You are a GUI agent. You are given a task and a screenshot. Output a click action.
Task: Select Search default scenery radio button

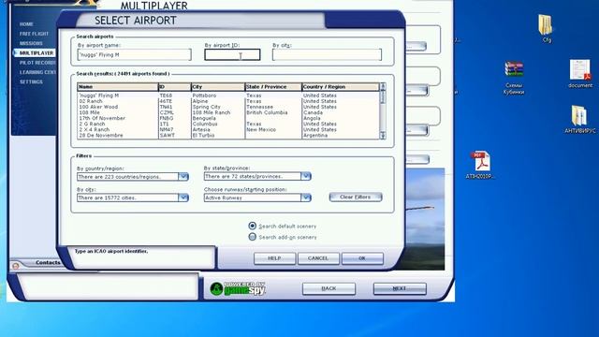tap(253, 226)
